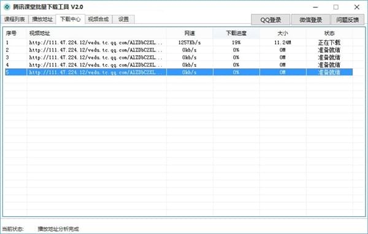Viewport: 368px width, 234px height.
Task: Click the 下载进度 column header
Action: pos(236,33)
